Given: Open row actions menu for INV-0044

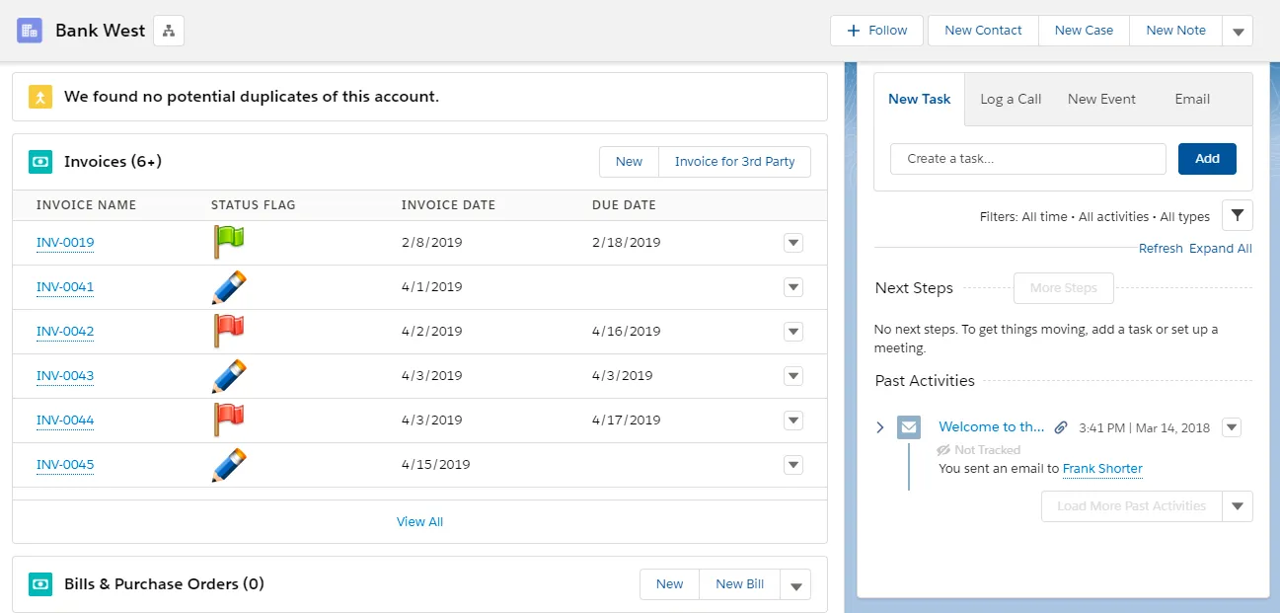Looking at the screenshot, I should 793,421.
